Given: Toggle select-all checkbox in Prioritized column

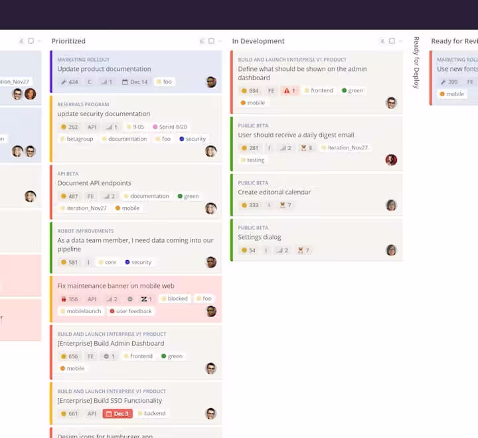Looking at the screenshot, I should [211, 41].
